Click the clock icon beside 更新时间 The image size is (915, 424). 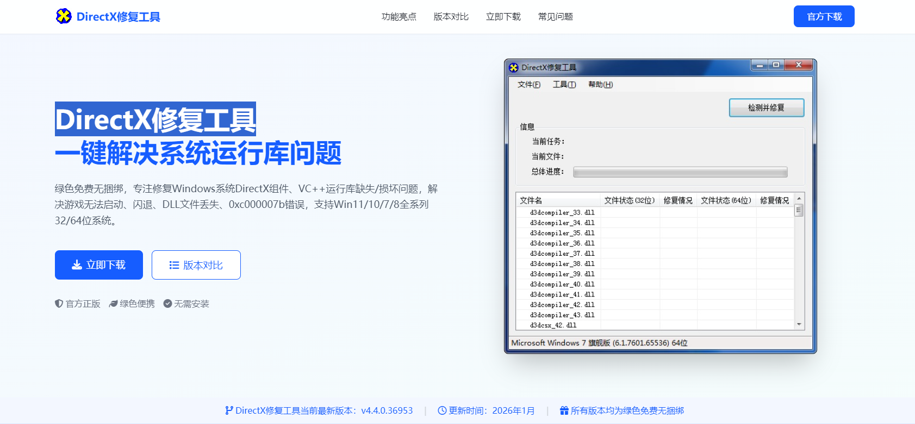point(442,410)
